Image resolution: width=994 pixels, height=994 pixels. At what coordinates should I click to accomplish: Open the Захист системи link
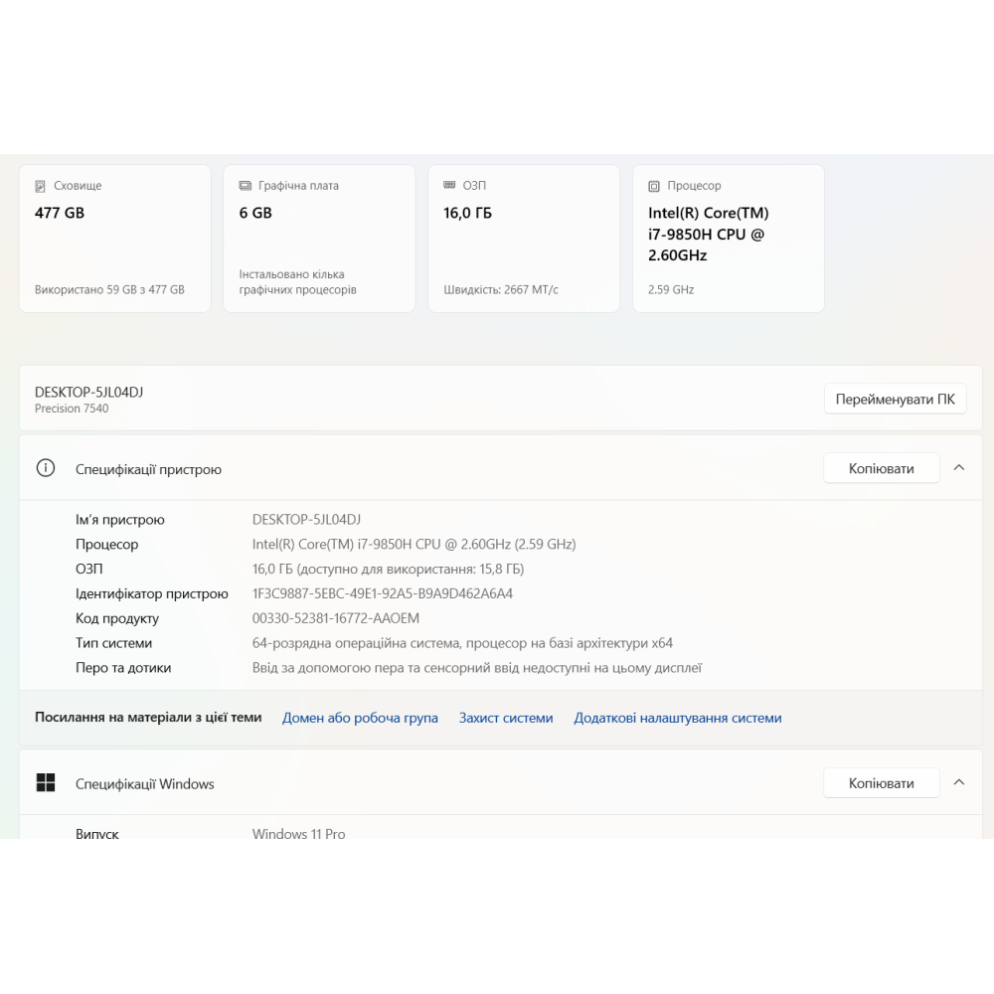coord(506,718)
